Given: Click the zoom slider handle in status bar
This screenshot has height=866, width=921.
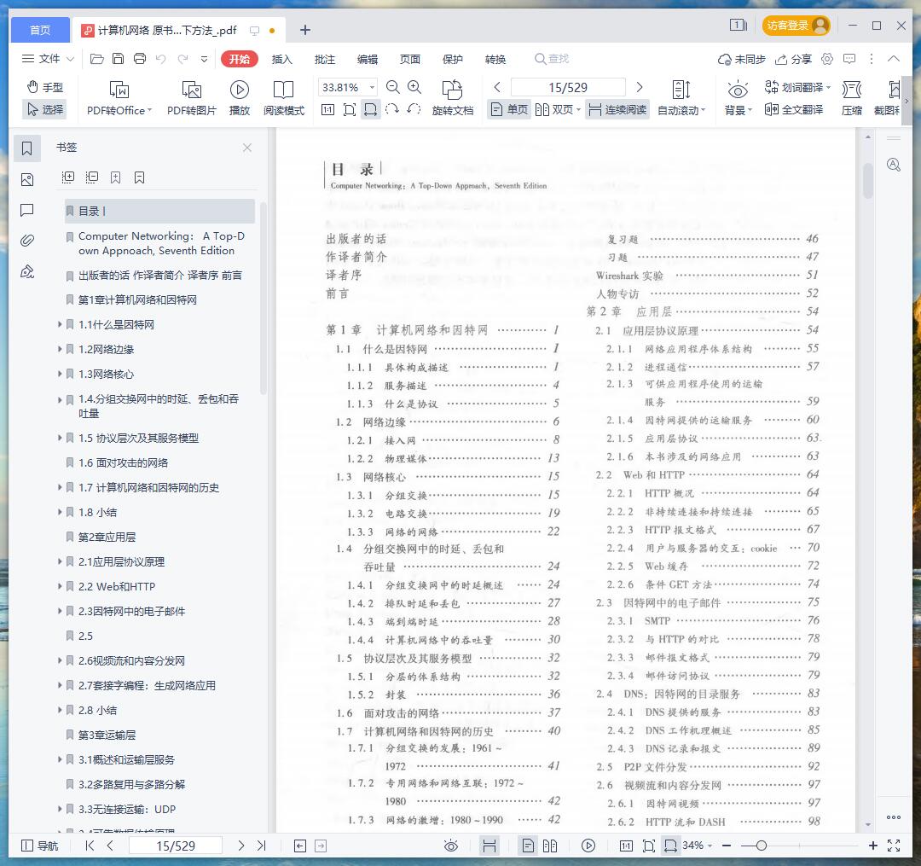Looking at the screenshot, I should coord(762,846).
